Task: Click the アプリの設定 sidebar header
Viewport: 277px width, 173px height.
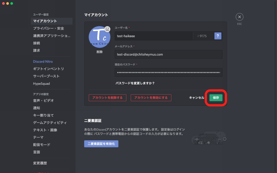Action: [x=41, y=94]
